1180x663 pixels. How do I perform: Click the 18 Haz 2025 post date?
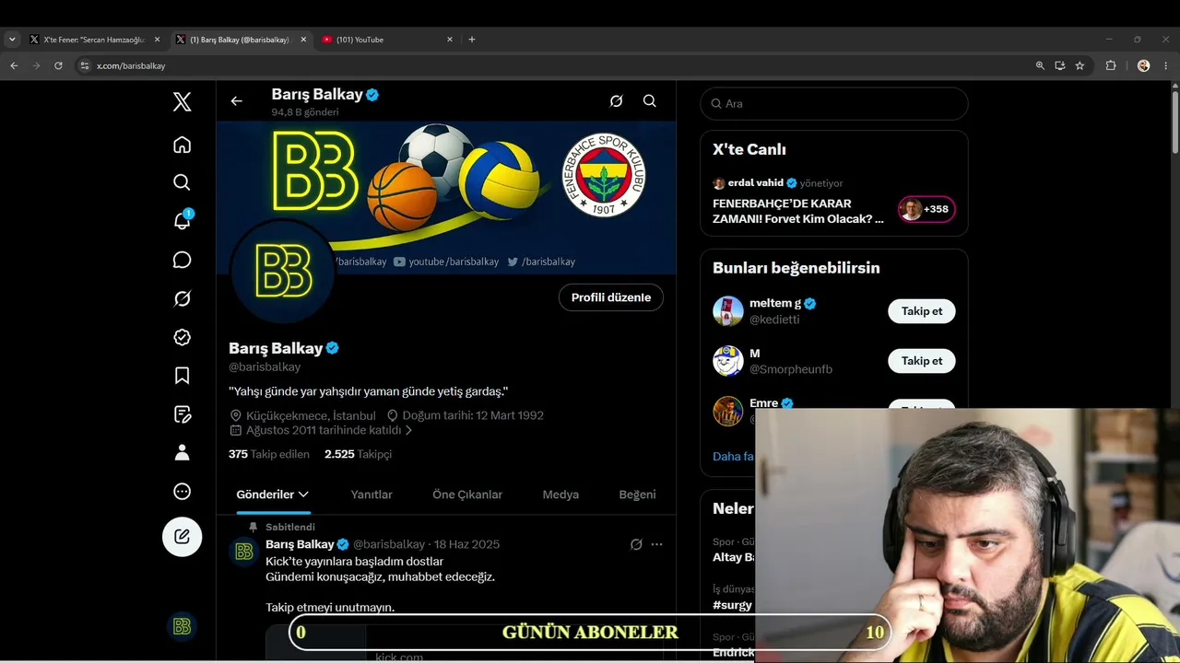tap(466, 544)
